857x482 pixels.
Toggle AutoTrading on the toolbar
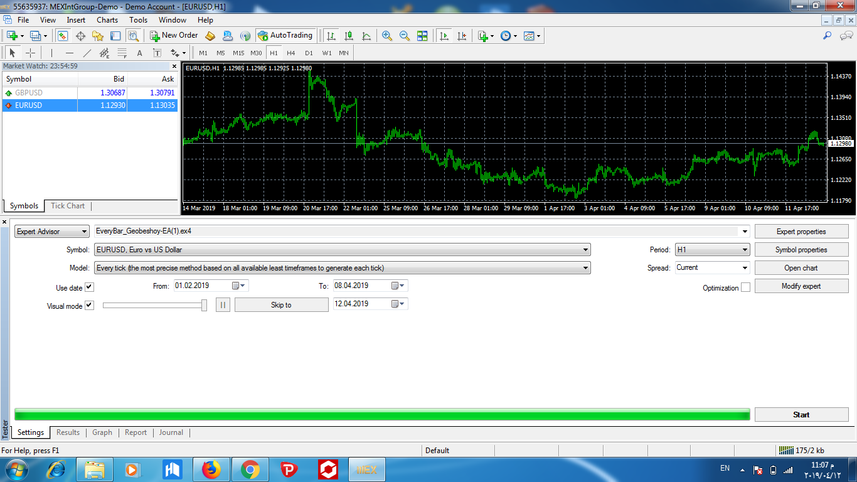(285, 36)
